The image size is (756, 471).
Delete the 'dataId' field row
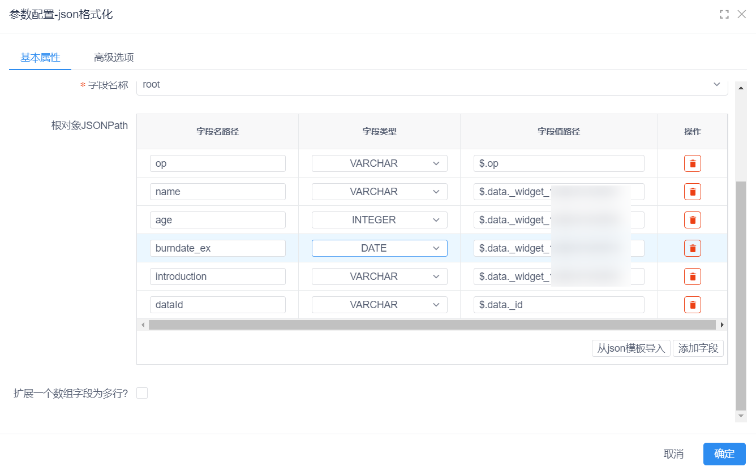click(x=692, y=305)
